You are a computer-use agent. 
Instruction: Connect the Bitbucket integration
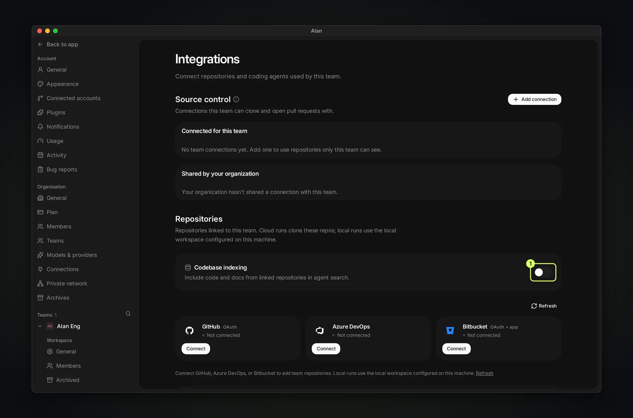click(x=457, y=349)
